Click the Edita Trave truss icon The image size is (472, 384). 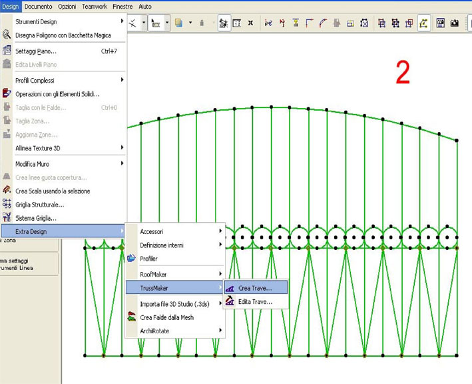click(230, 302)
